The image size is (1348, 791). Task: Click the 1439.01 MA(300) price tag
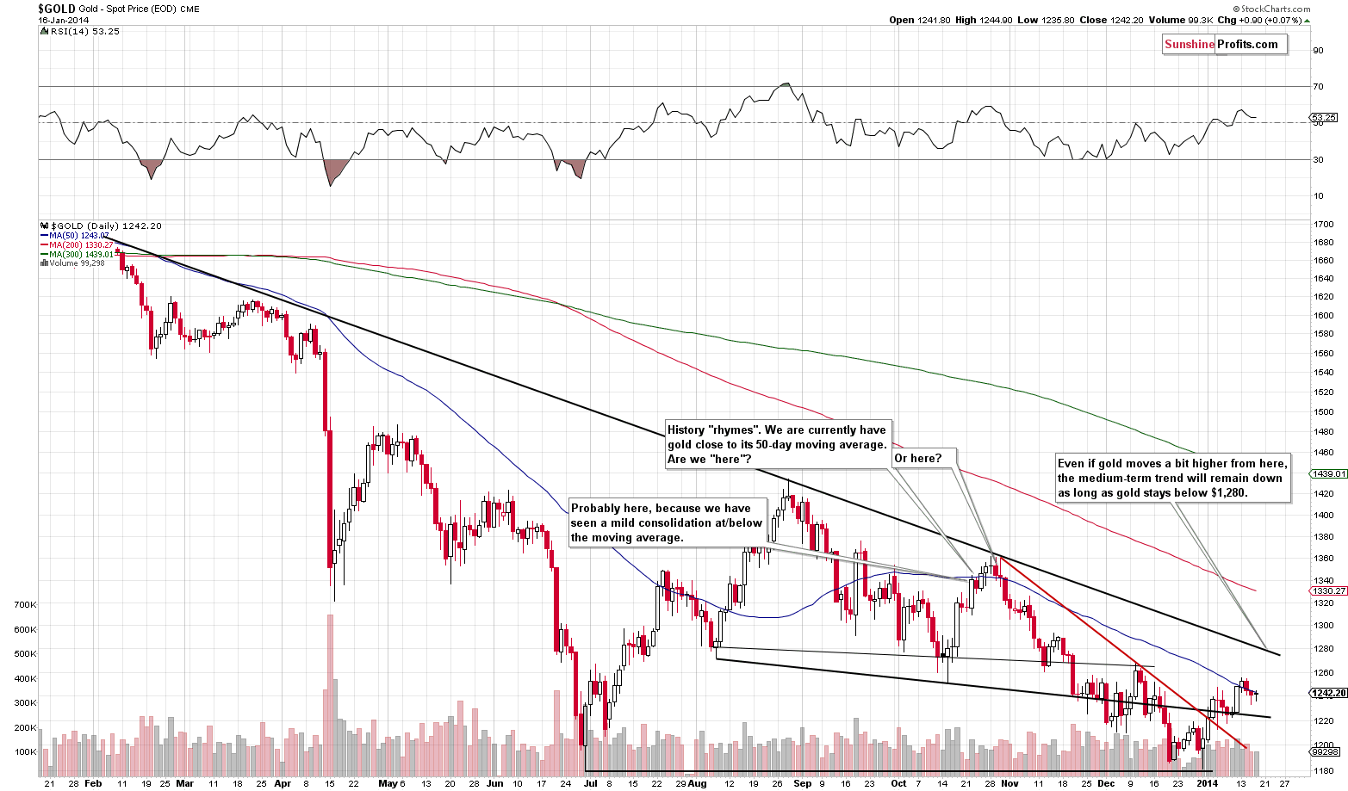point(1328,473)
